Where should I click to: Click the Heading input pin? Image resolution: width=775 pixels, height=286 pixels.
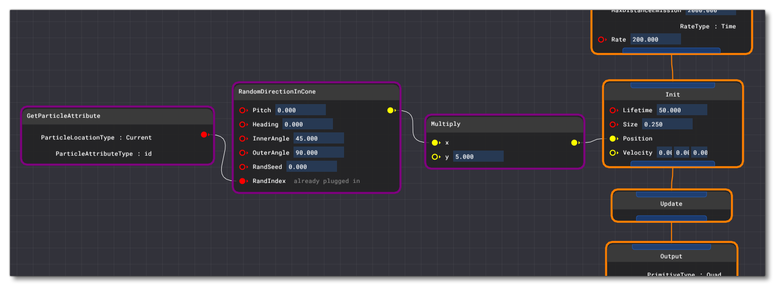pos(243,124)
